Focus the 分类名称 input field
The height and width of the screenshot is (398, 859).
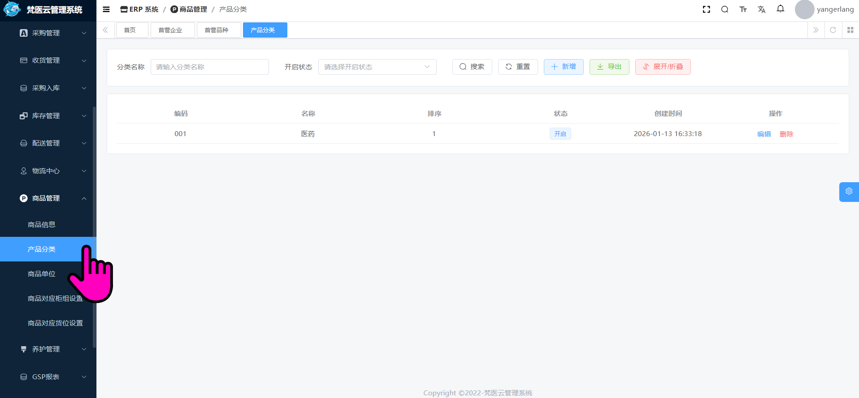point(209,67)
